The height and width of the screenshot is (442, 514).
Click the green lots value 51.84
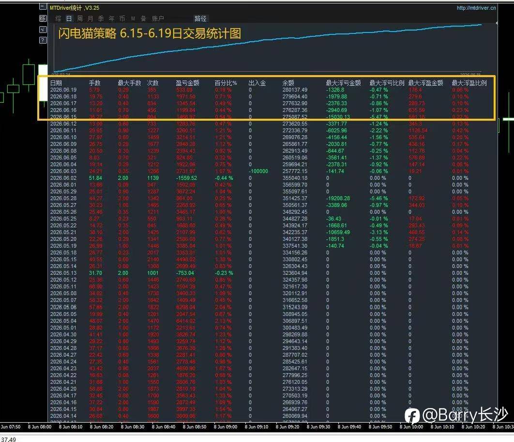[x=95, y=178]
